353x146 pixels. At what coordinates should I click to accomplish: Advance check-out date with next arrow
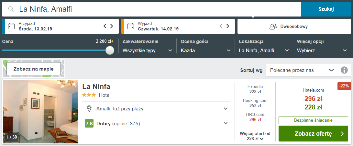(228, 26)
